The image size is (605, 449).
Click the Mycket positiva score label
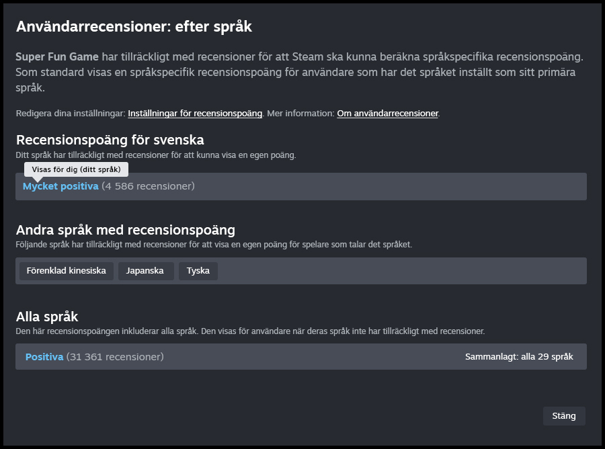pyautogui.click(x=61, y=186)
